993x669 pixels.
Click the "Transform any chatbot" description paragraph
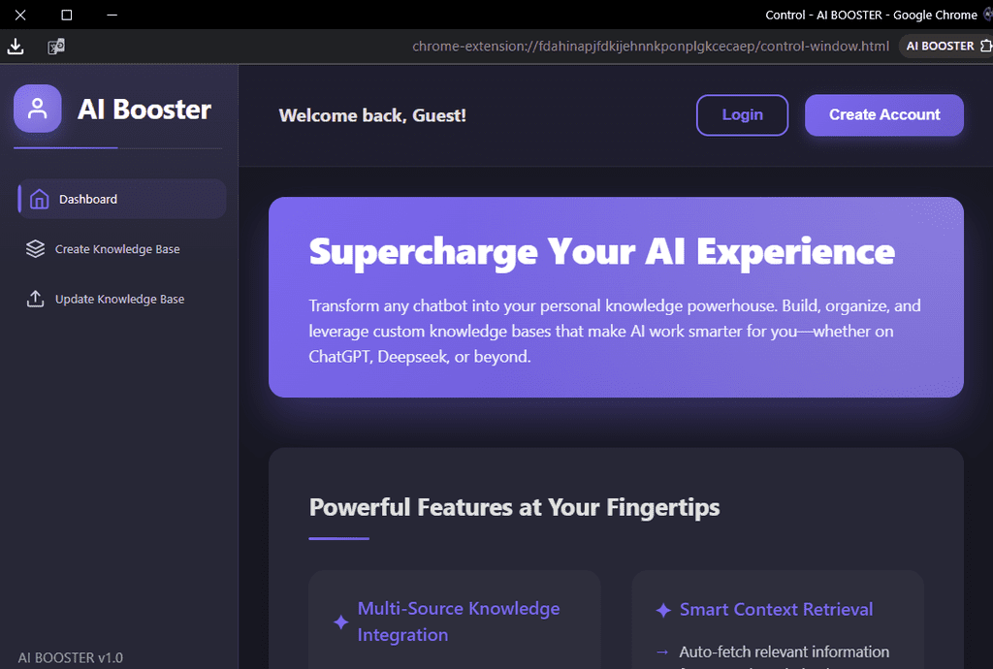pyautogui.click(x=614, y=331)
